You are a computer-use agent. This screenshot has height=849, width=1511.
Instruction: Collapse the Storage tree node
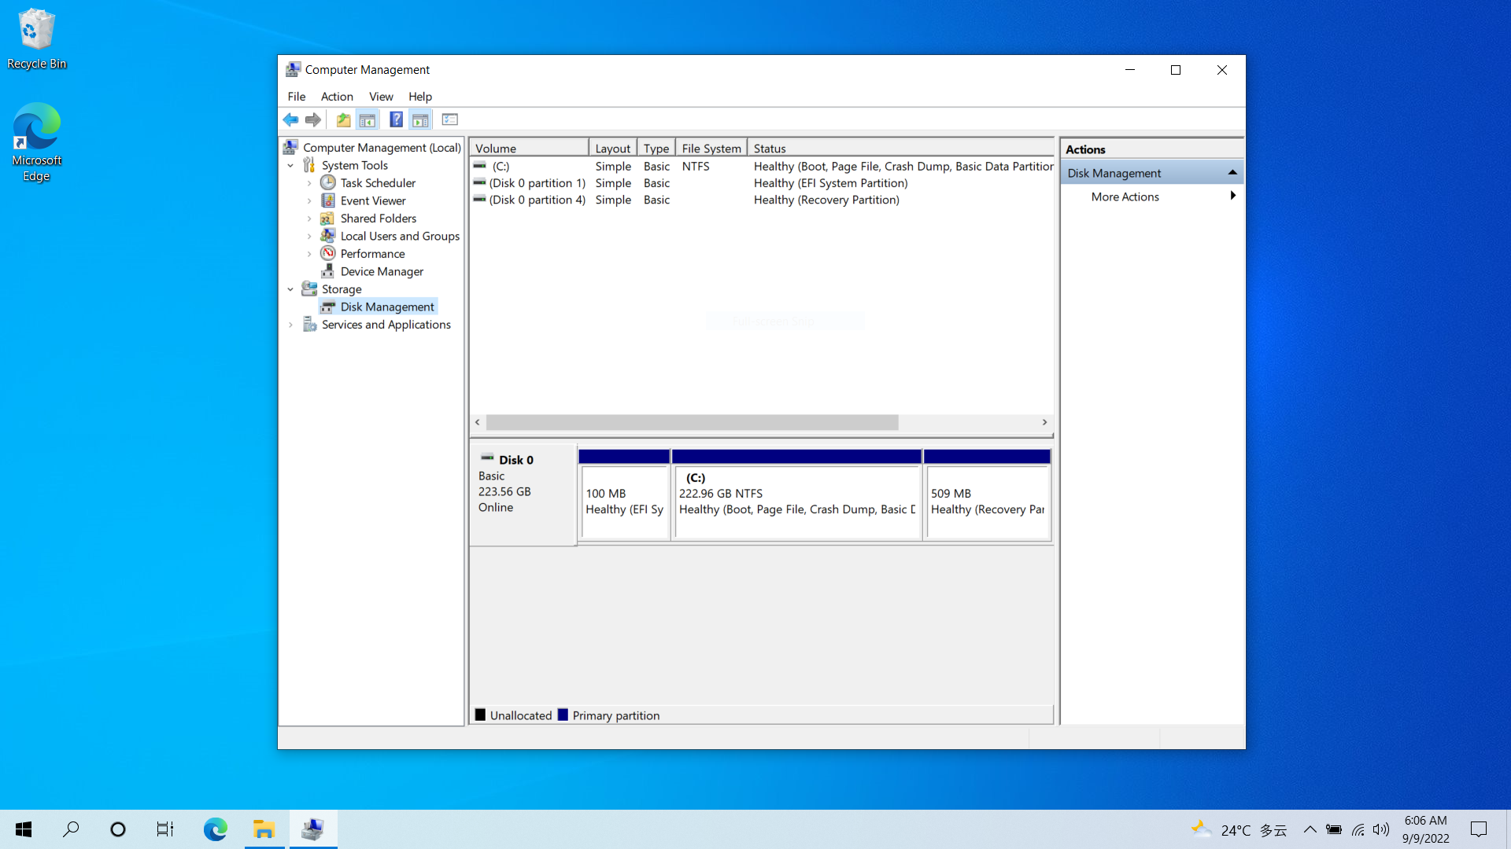tap(290, 289)
